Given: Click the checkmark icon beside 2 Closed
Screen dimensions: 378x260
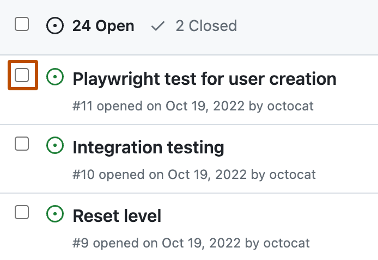Looking at the screenshot, I should [158, 26].
